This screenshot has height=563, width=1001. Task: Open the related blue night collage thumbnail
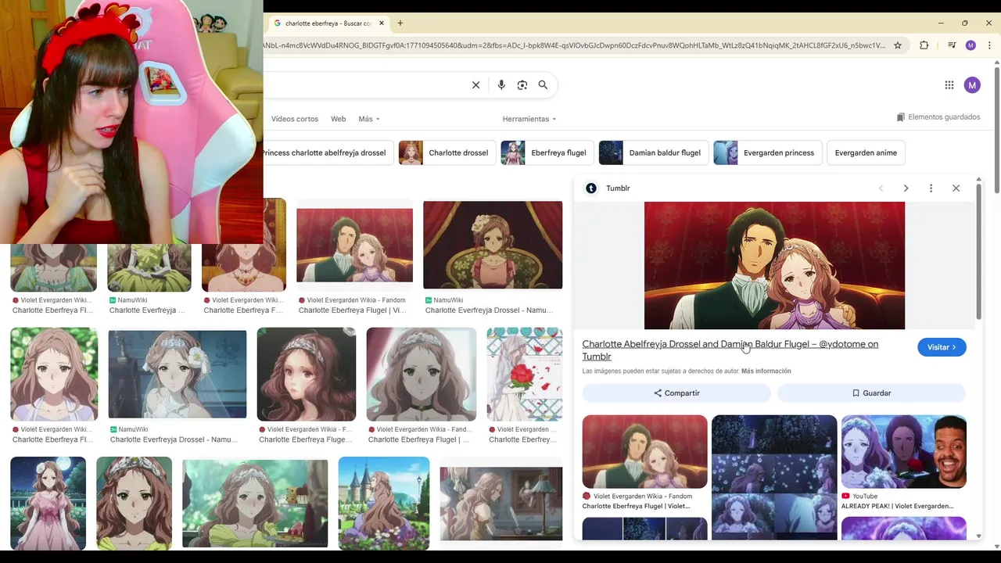point(774,477)
